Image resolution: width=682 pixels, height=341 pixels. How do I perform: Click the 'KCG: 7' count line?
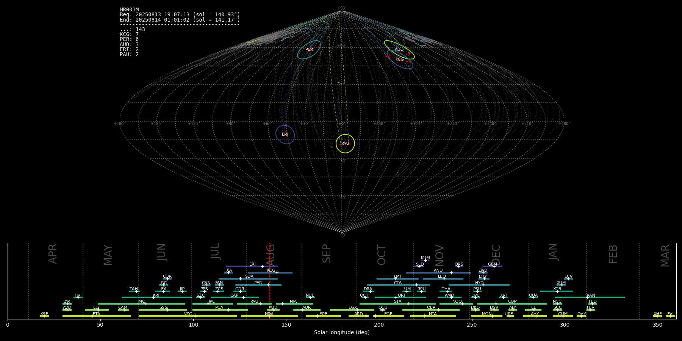tap(129, 34)
